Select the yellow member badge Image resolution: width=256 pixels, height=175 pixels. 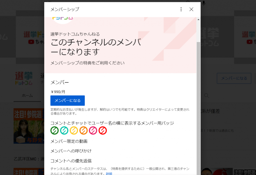coord(74,130)
